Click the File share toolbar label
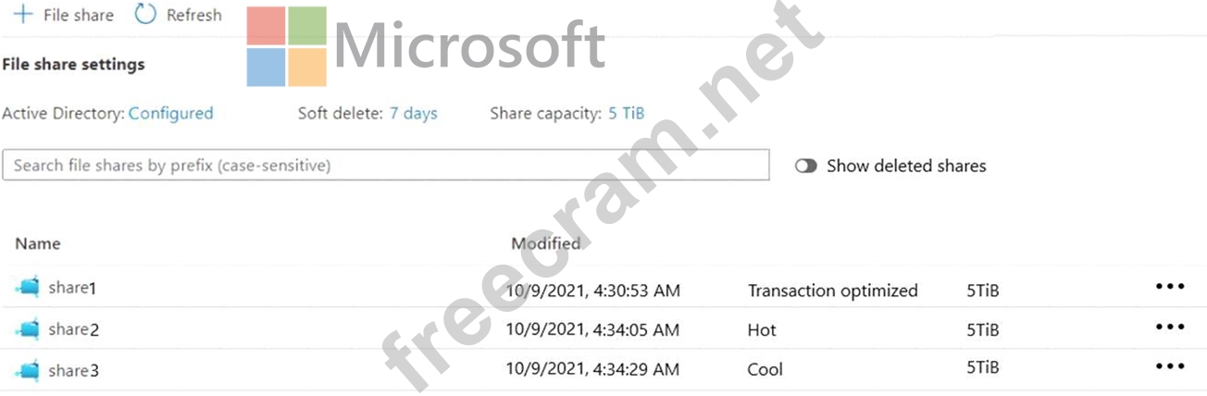Viewport: 1207px width, 396px height. [x=79, y=15]
